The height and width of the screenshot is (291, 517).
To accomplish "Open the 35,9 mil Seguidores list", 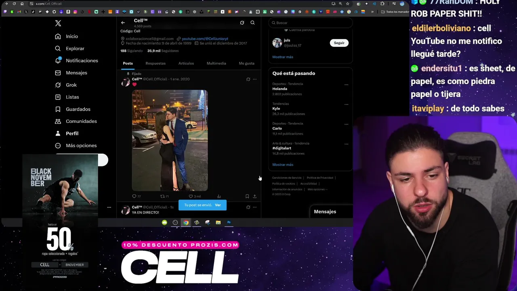I will point(163,51).
